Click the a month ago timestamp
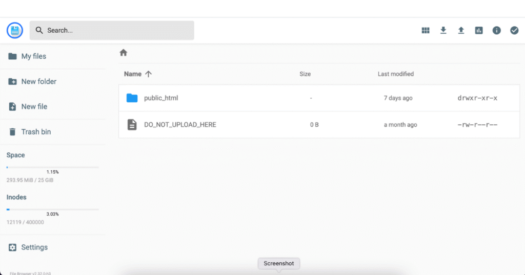Viewport: 525px width, 275px height. coord(400,125)
